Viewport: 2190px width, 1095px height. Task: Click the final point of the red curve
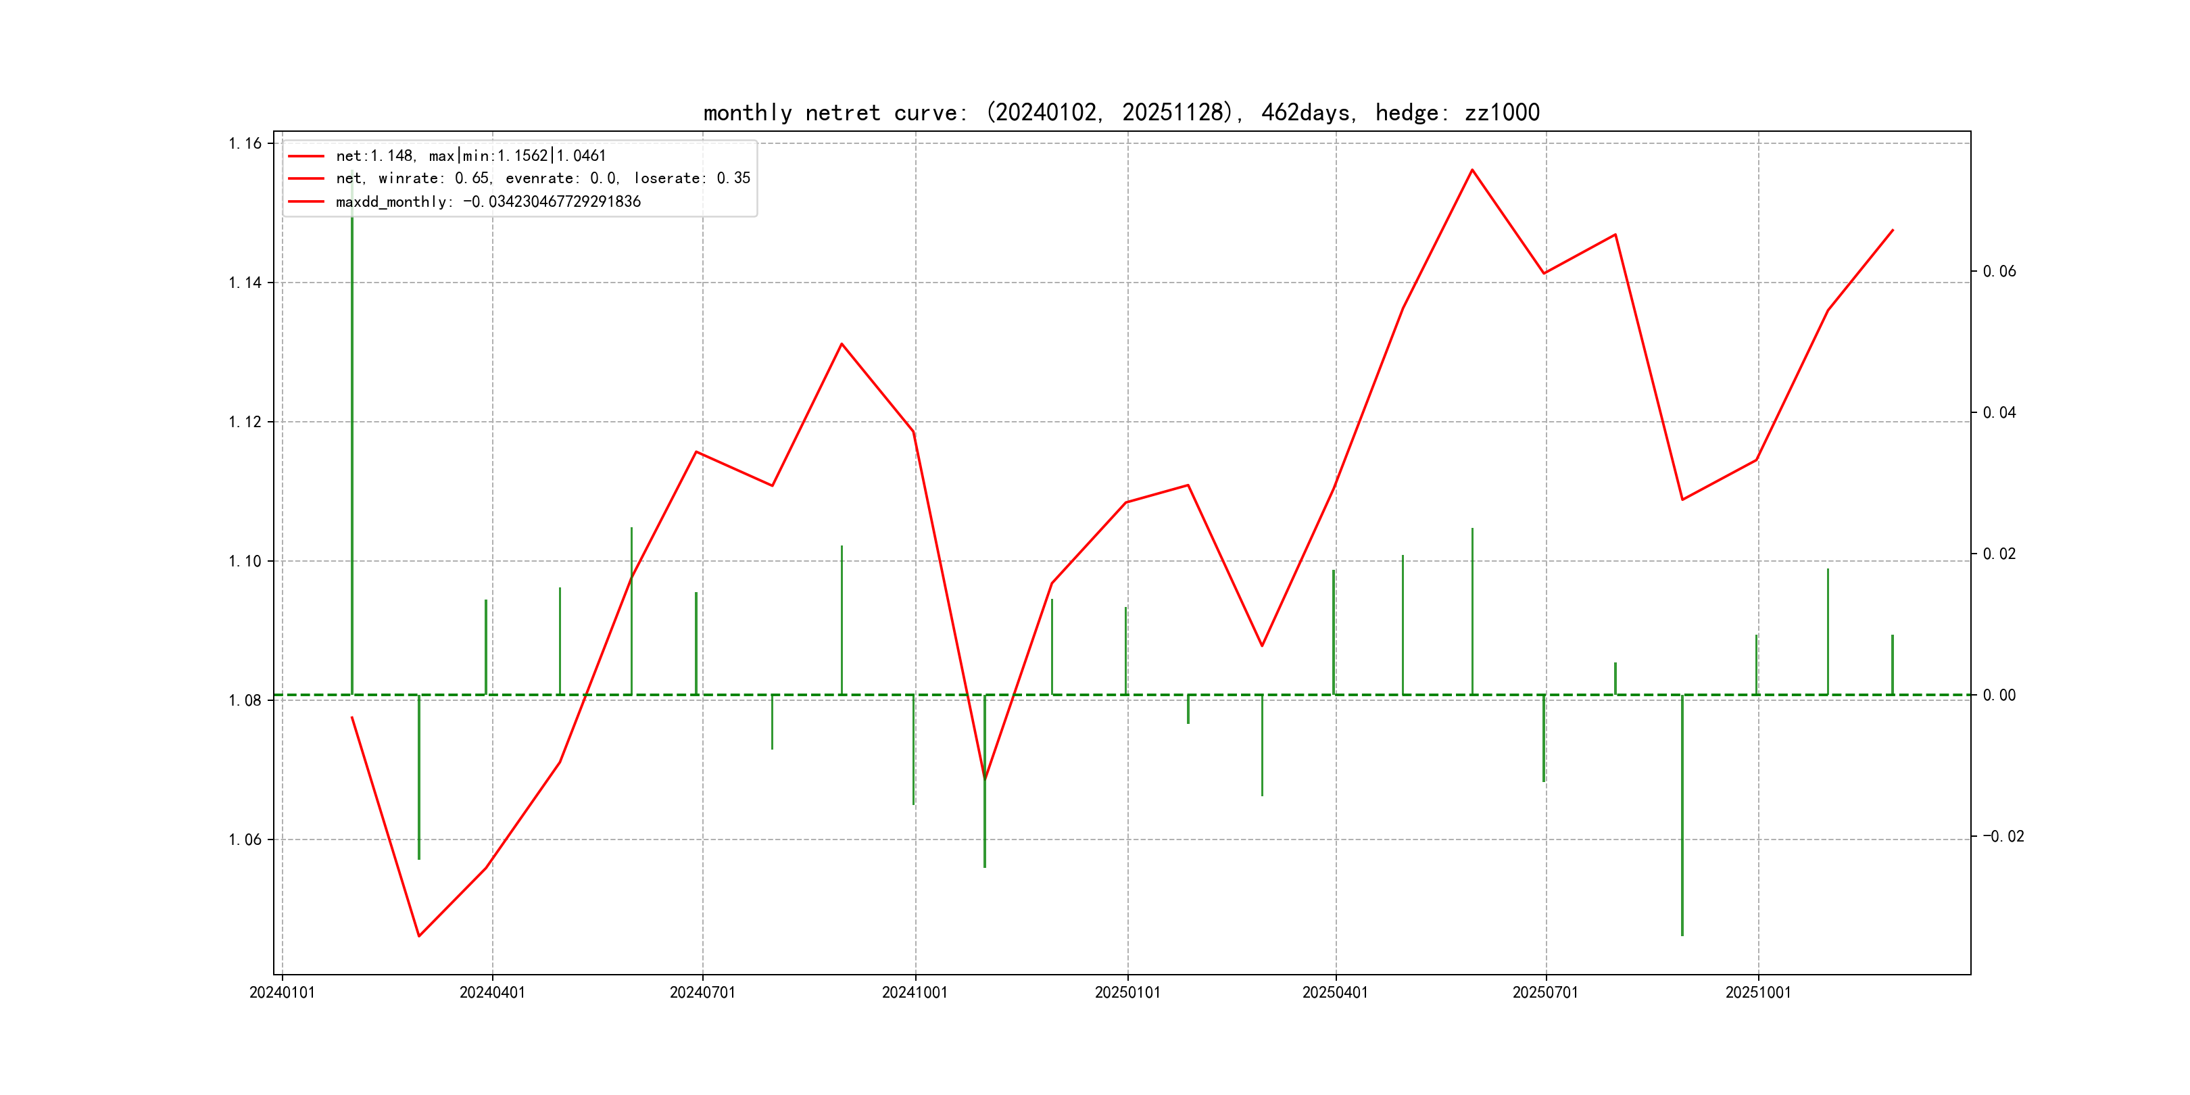(1893, 230)
